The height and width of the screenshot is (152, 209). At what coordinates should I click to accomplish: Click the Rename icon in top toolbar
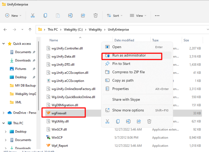70,16
